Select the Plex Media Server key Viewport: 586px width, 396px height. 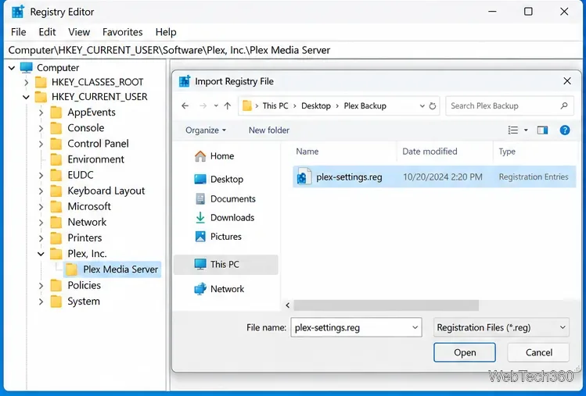point(112,269)
